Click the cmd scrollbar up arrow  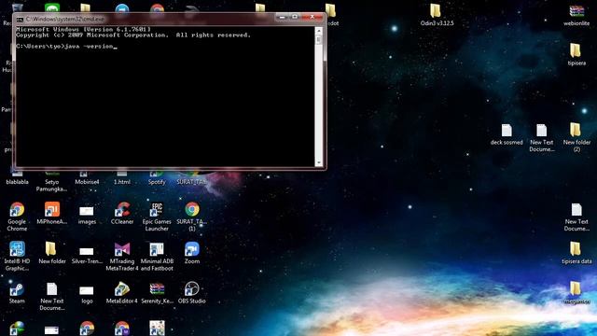(x=319, y=30)
